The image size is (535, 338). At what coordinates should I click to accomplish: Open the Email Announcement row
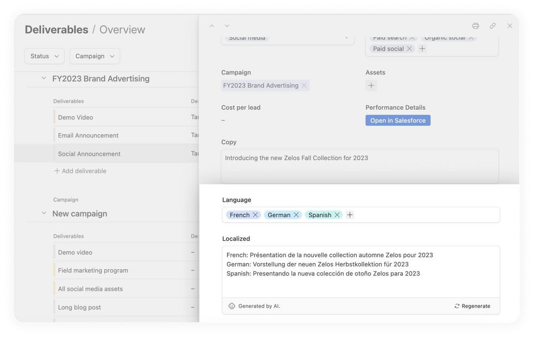coord(126,135)
